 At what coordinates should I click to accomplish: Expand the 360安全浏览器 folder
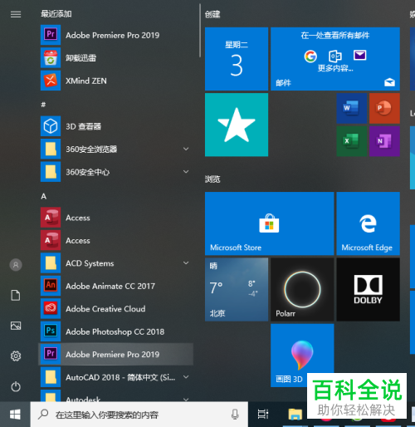116,149
